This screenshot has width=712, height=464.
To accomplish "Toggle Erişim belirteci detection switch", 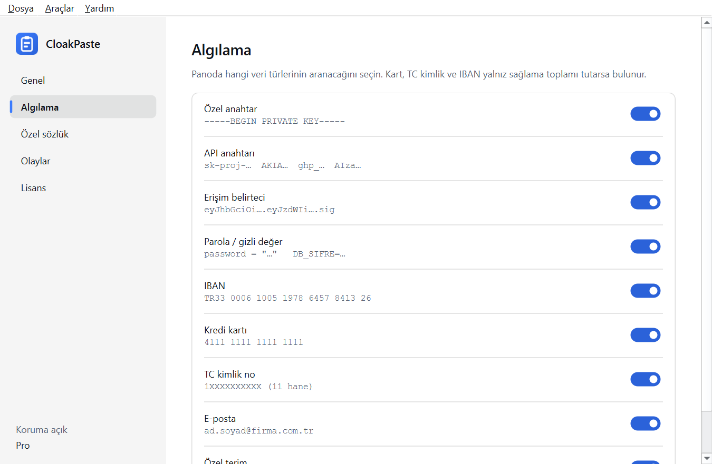I will [x=646, y=202].
